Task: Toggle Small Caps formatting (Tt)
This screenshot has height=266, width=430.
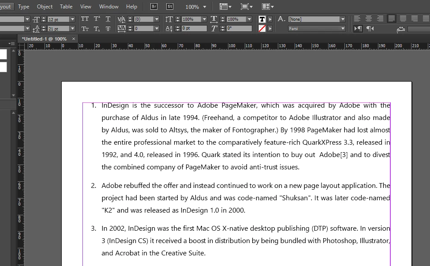Action: coord(85,29)
